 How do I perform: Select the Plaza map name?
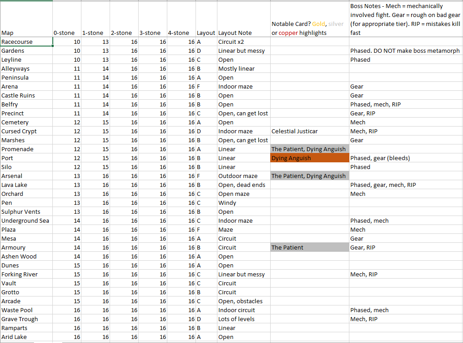click(x=26, y=230)
